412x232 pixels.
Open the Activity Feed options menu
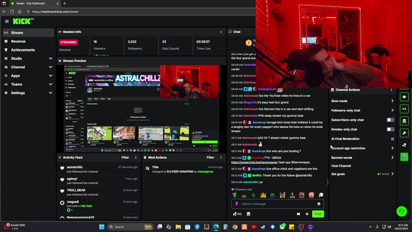(136, 158)
